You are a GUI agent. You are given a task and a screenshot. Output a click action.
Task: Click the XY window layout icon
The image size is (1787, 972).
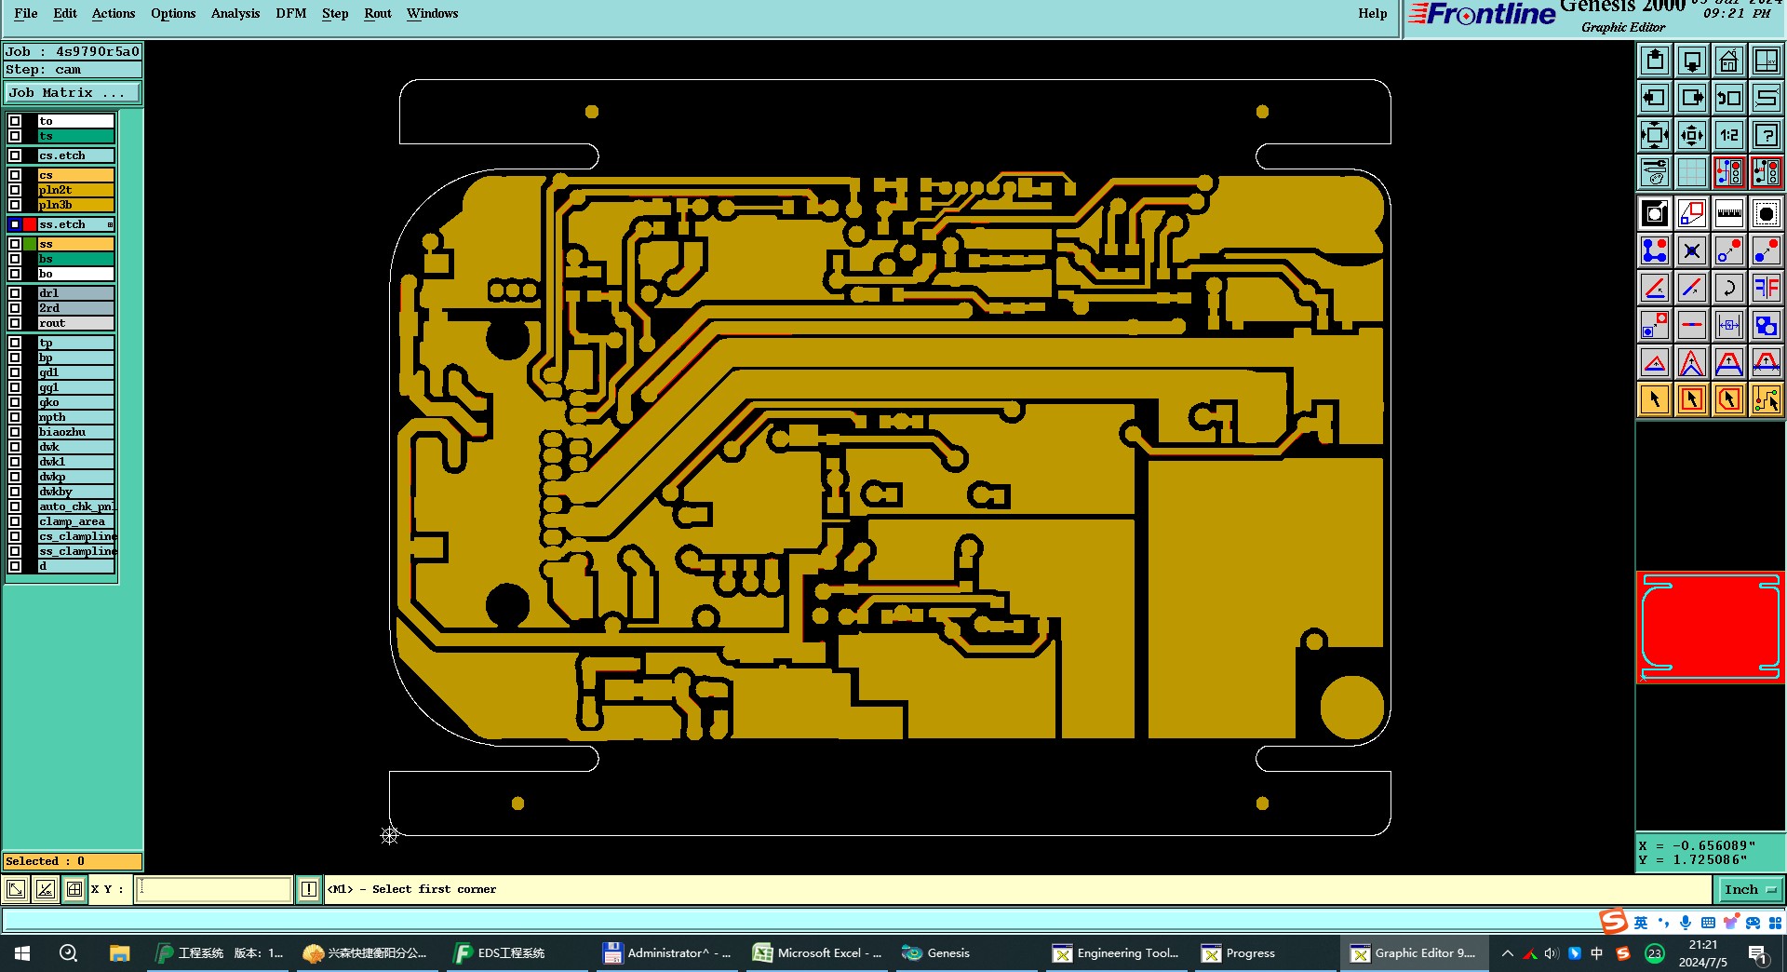(x=1766, y=61)
